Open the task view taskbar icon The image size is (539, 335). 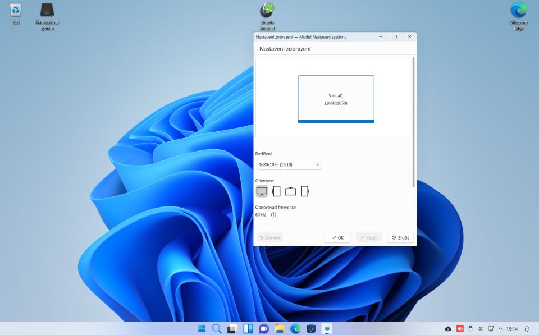point(232,328)
